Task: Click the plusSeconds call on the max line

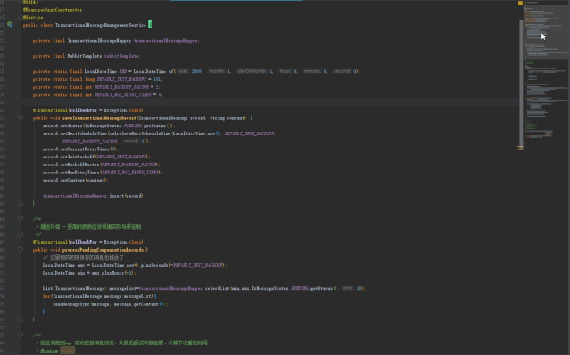Action: click(154, 265)
